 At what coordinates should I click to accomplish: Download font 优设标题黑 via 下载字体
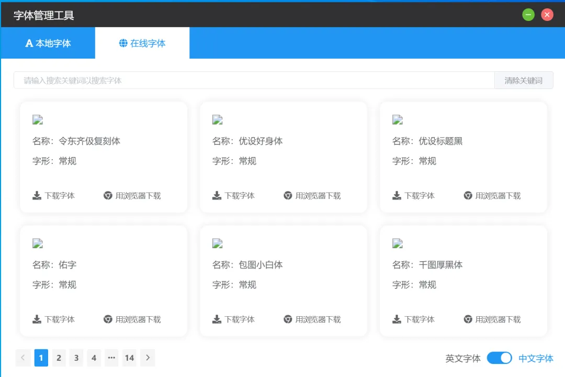[x=413, y=195]
